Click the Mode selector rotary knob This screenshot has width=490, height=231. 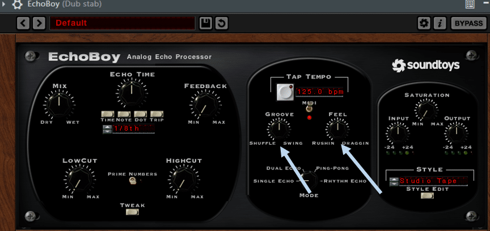pos(309,180)
